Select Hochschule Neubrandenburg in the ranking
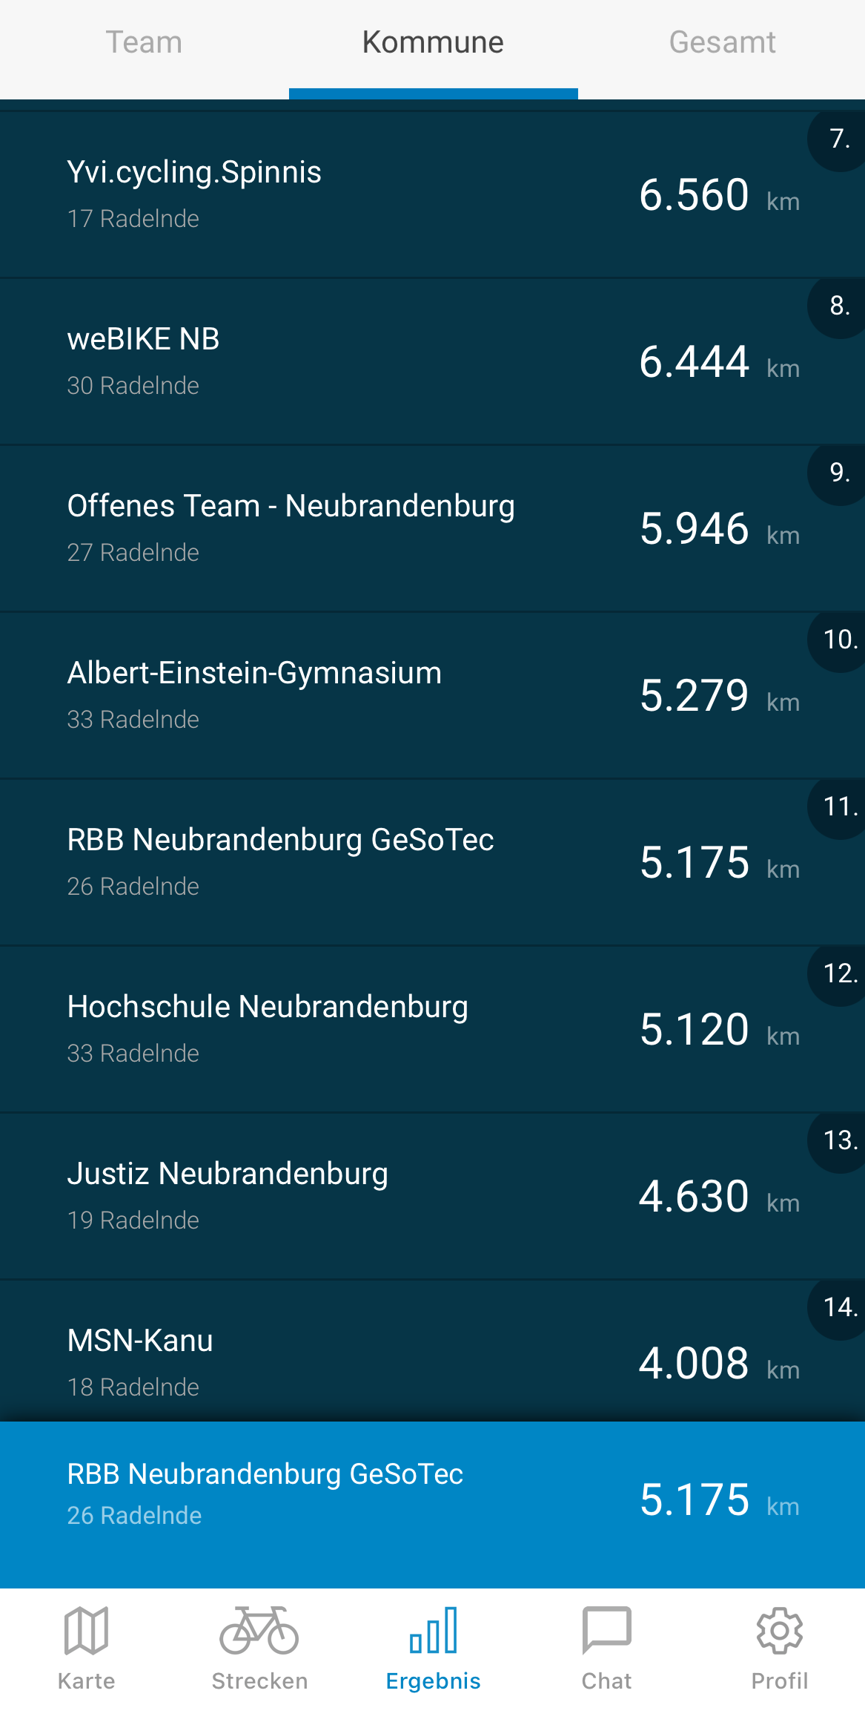The image size is (865, 1725). pos(371,1029)
